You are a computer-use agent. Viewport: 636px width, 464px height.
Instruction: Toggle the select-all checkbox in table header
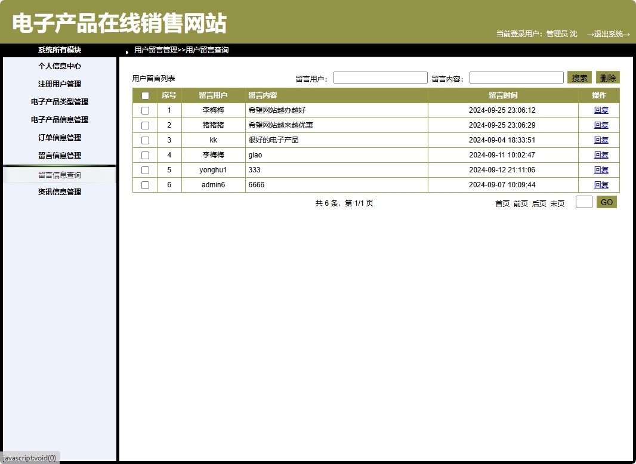pos(144,95)
